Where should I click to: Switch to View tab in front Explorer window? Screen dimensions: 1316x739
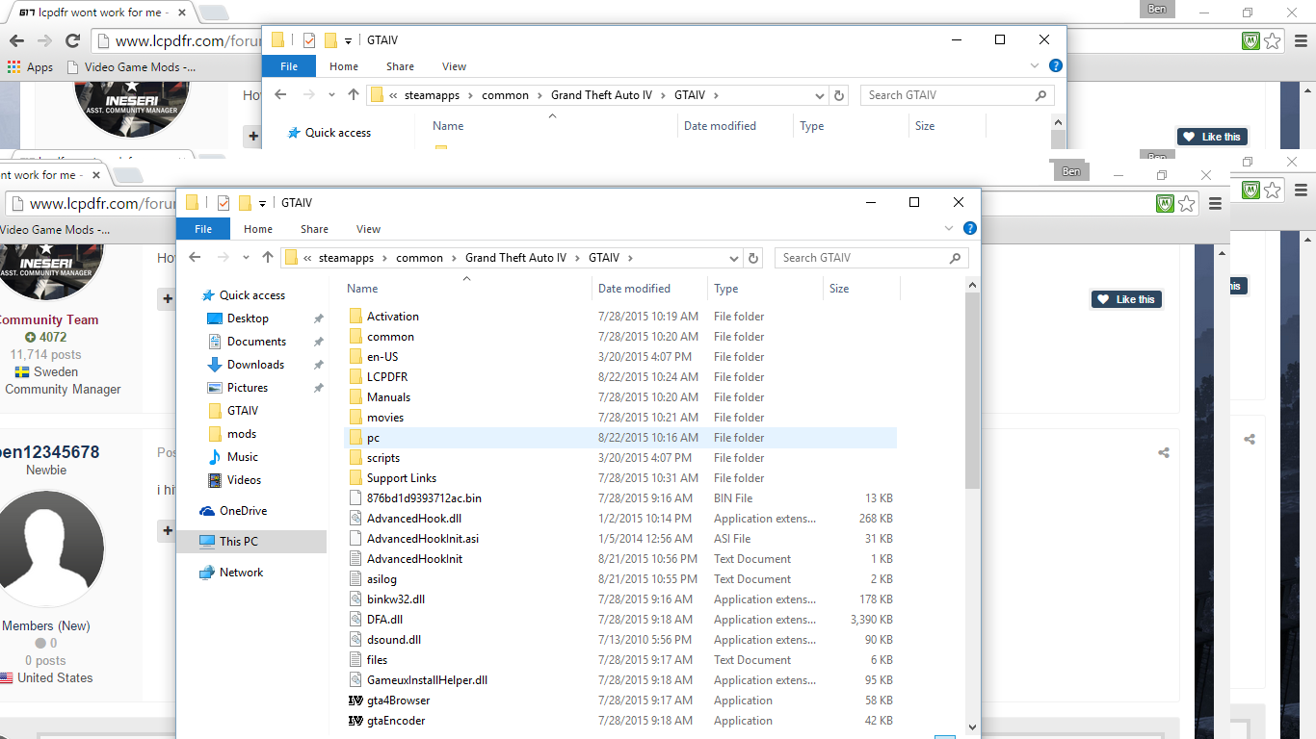coord(368,229)
